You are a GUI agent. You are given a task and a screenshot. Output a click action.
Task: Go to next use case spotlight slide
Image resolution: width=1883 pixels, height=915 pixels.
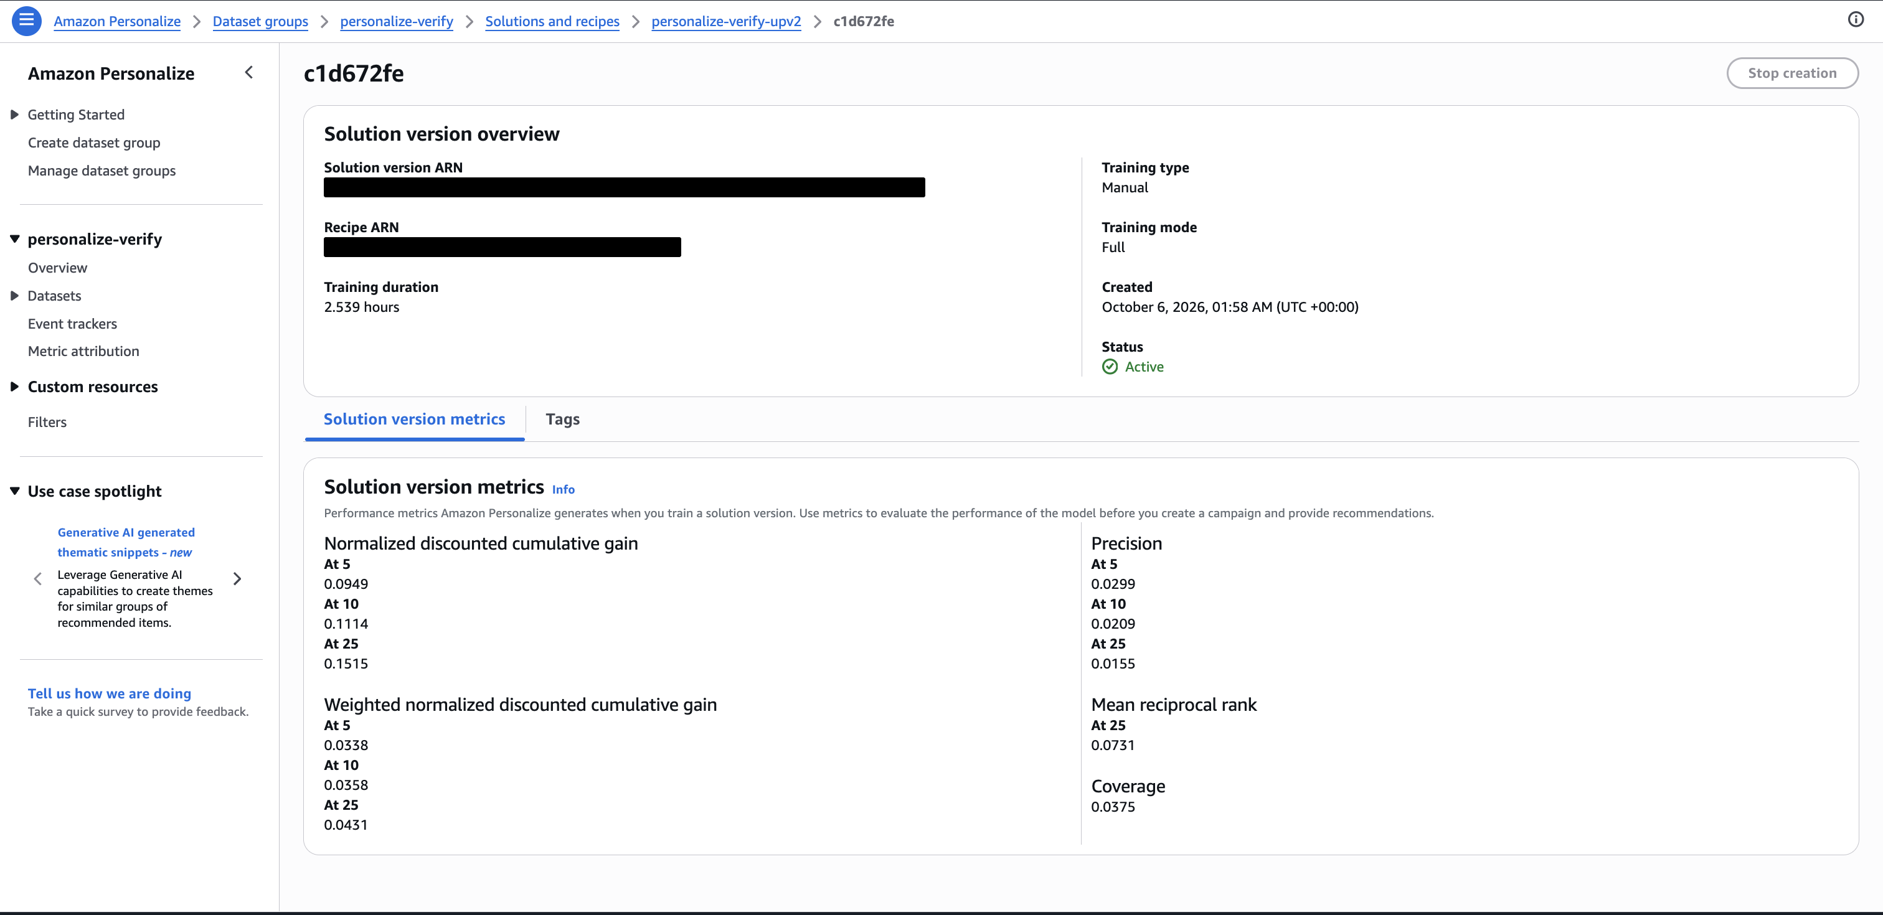pos(237,579)
